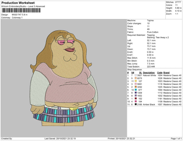Click the 'N#' column header
183x141 pixels.
[133, 73]
